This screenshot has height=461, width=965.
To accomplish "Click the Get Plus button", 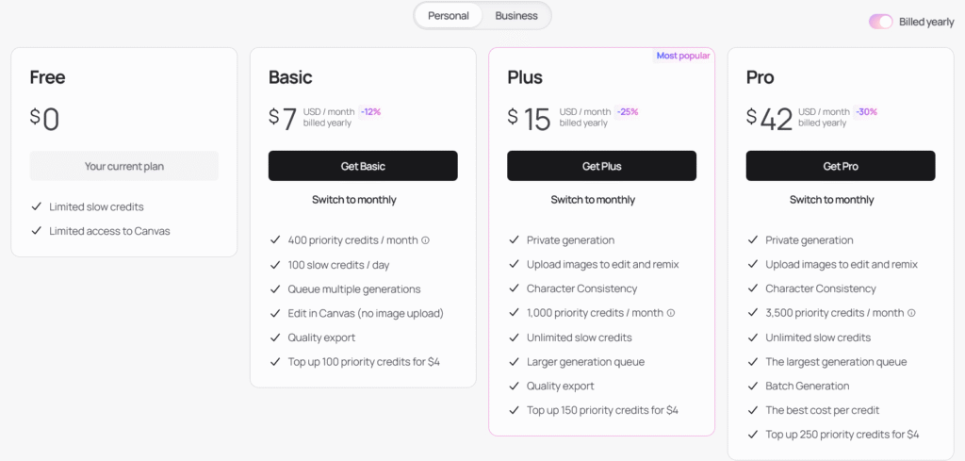I will coord(602,166).
